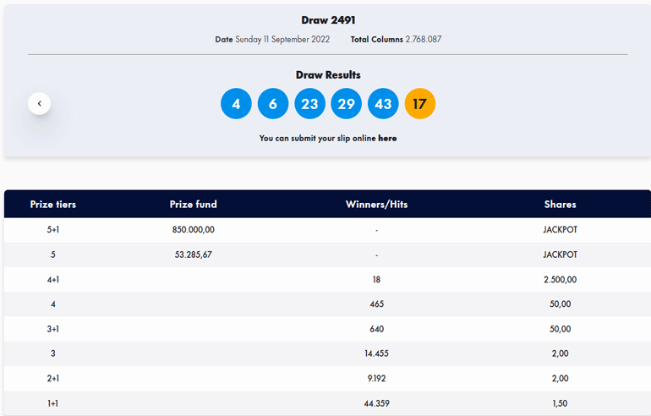The image size is (651, 416).
Task: Select the 5+1 prize tier row
Action: (53, 230)
